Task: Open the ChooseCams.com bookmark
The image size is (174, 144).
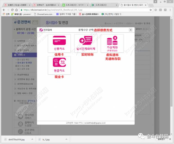Action: coord(43,14)
